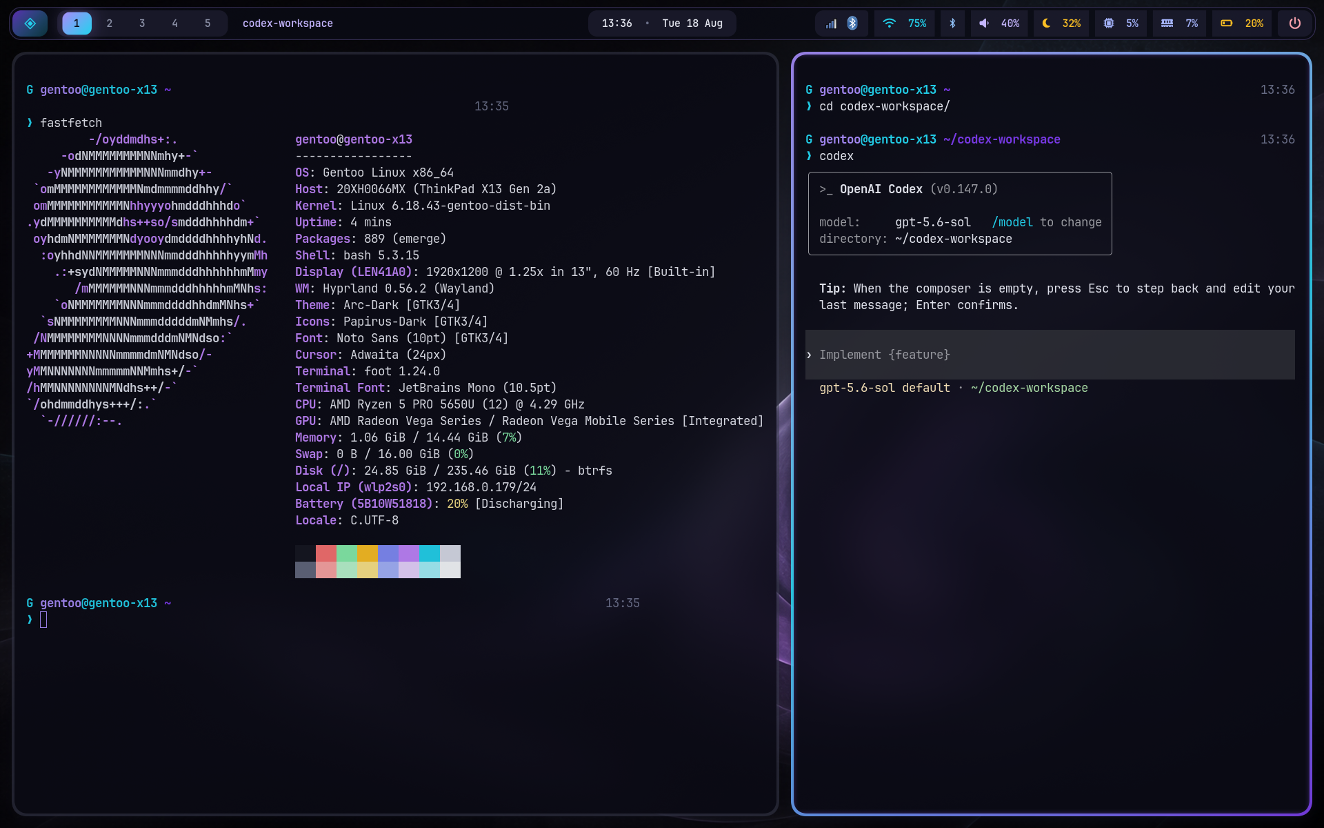Switch to workspace 3
The height and width of the screenshot is (828, 1324).
coord(142,23)
